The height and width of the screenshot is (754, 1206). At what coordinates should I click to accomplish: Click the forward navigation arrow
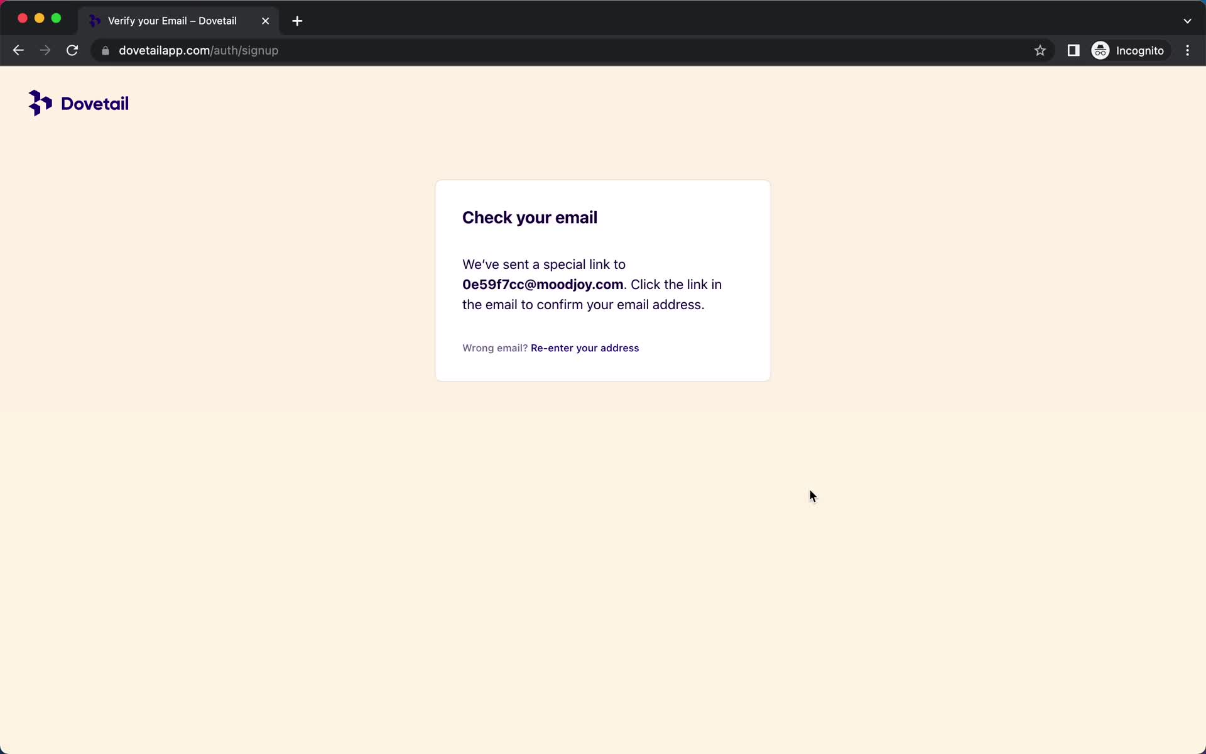pyautogui.click(x=45, y=50)
